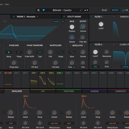
Task: Open ENV 3 Retrig Source poly kbd dropdown
Action: click(113, 123)
